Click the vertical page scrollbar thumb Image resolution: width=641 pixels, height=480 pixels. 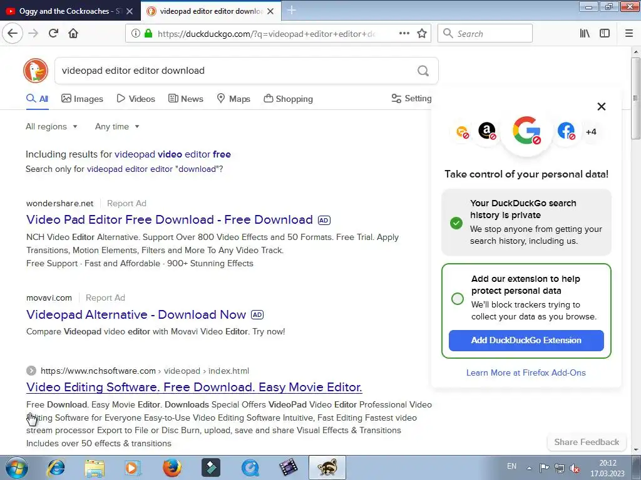(635, 98)
